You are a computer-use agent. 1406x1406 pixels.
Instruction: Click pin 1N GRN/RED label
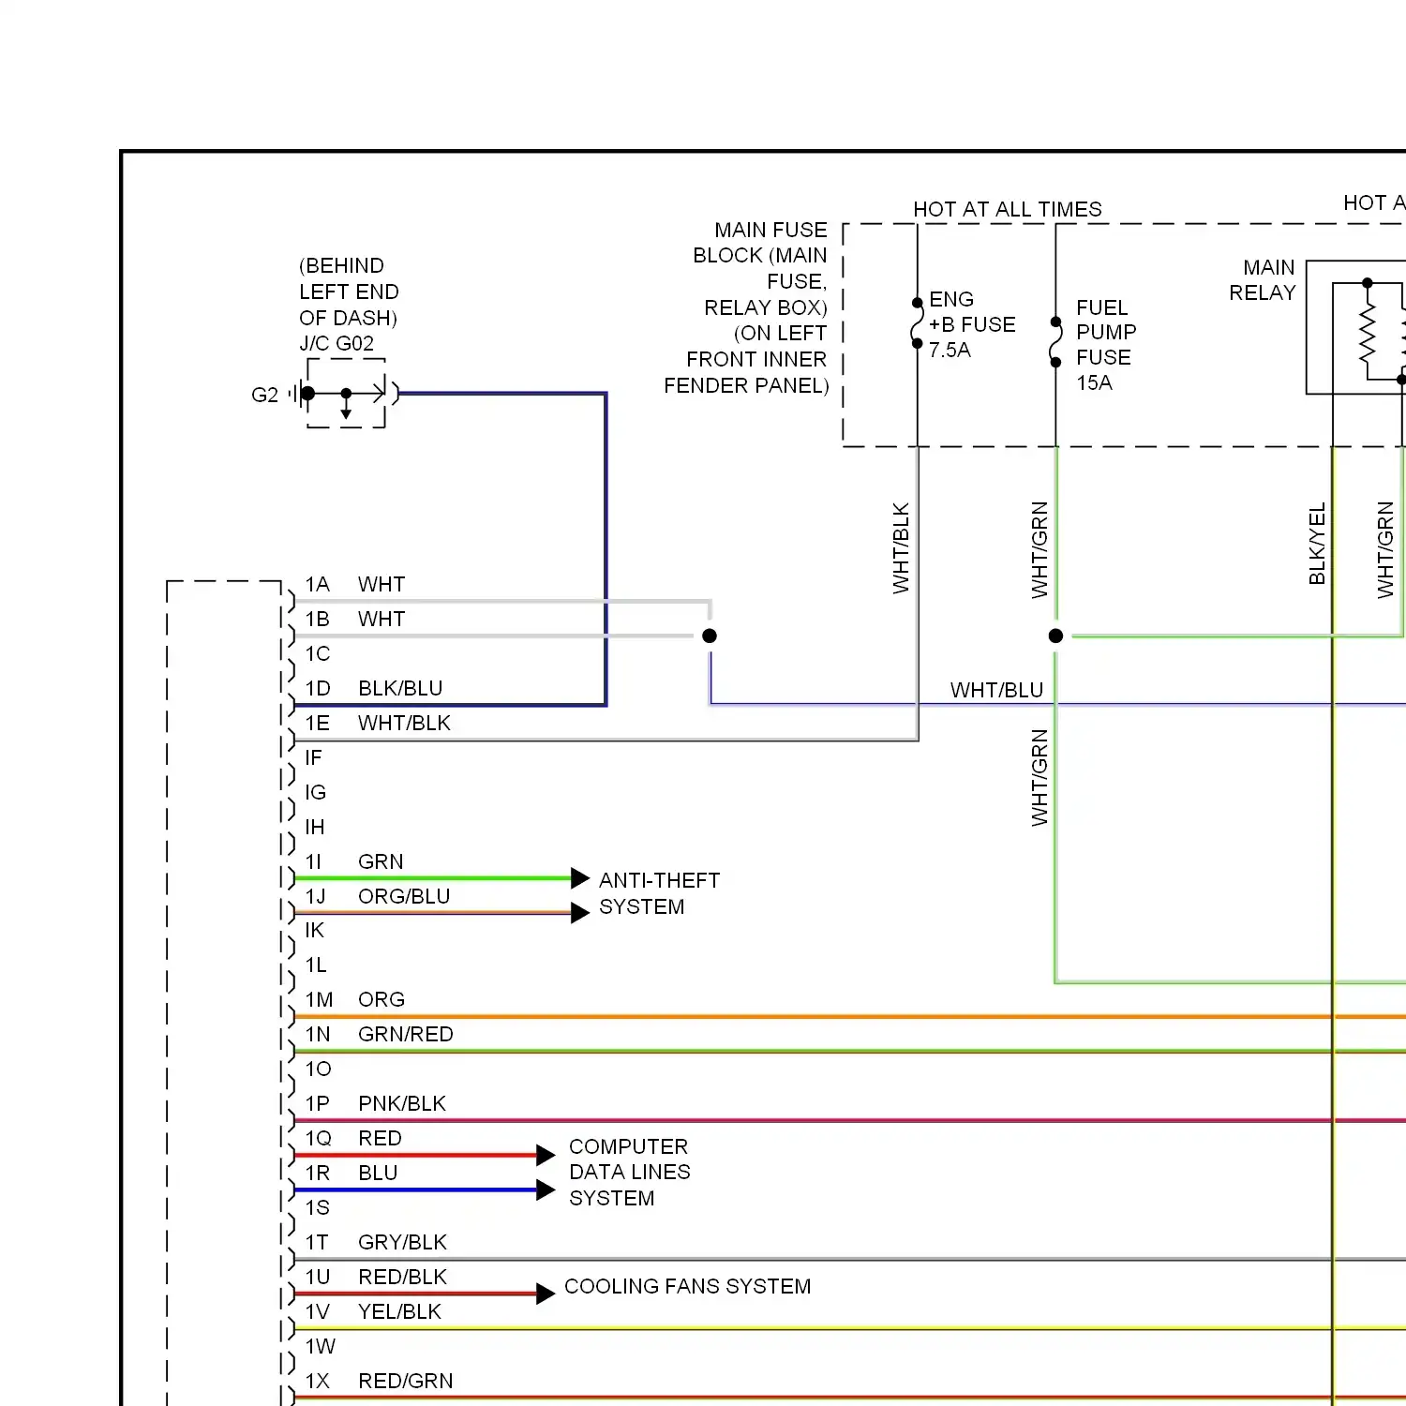point(380,1034)
